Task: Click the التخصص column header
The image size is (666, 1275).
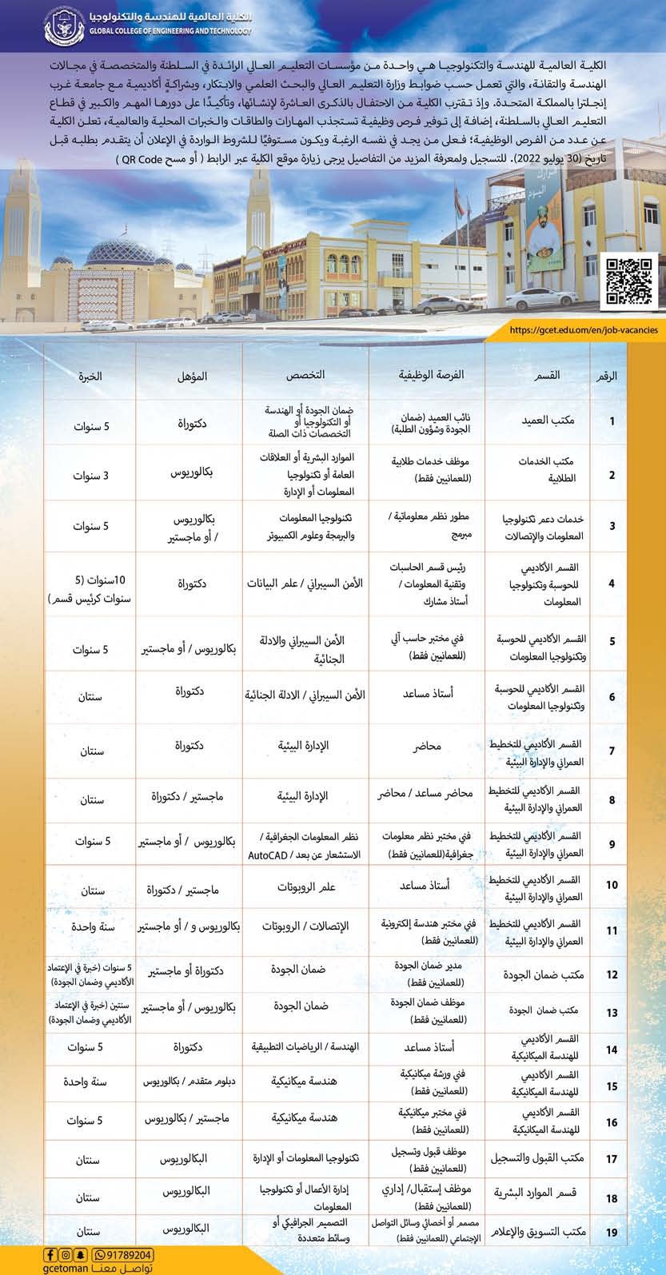Action: pyautogui.click(x=306, y=374)
